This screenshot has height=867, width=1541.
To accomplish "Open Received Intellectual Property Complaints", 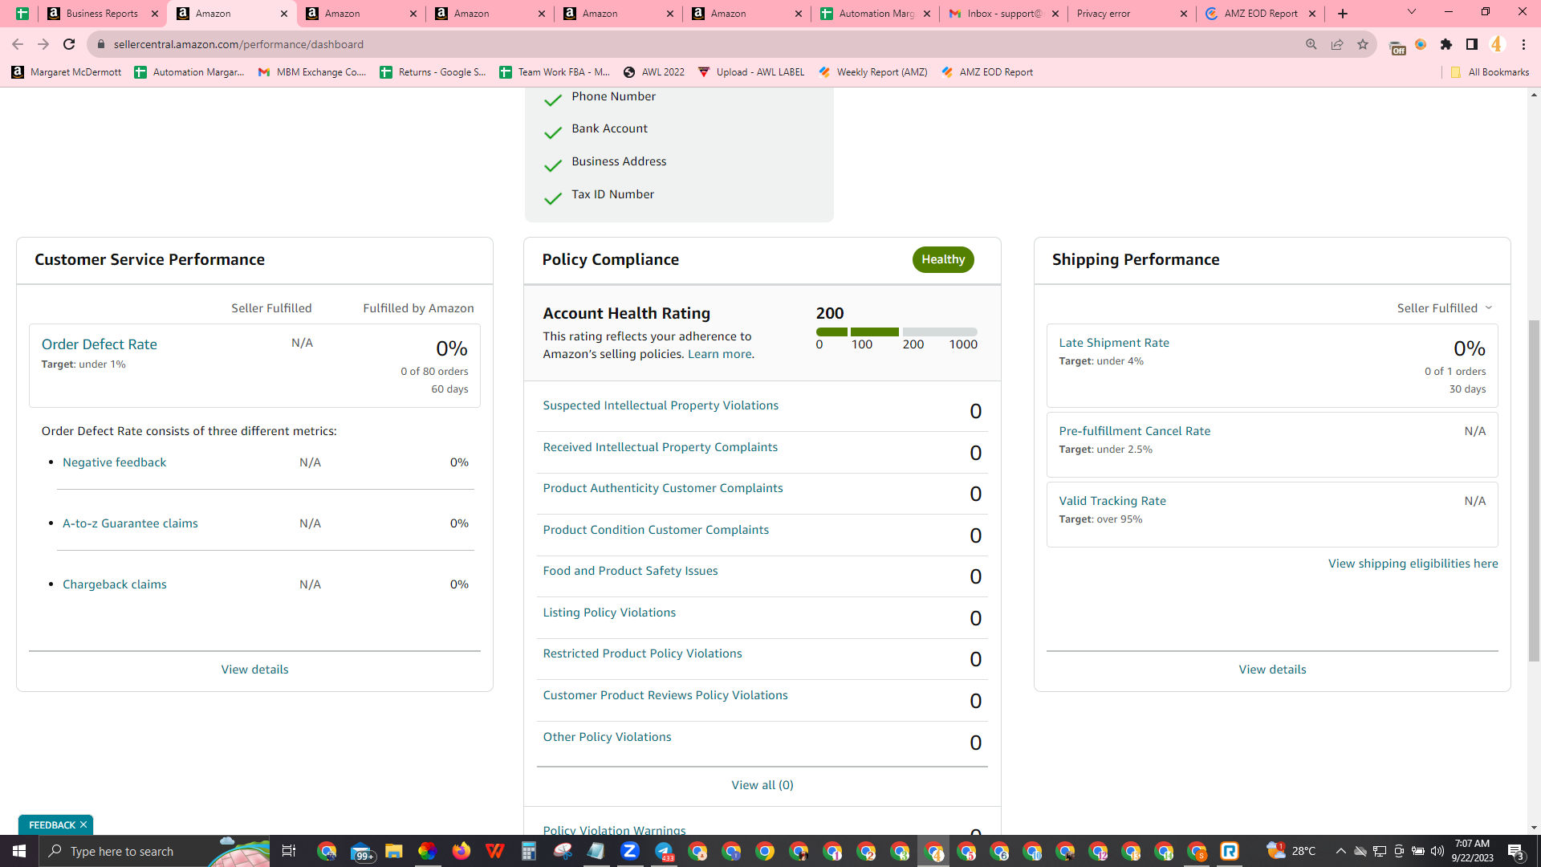I will [660, 447].
